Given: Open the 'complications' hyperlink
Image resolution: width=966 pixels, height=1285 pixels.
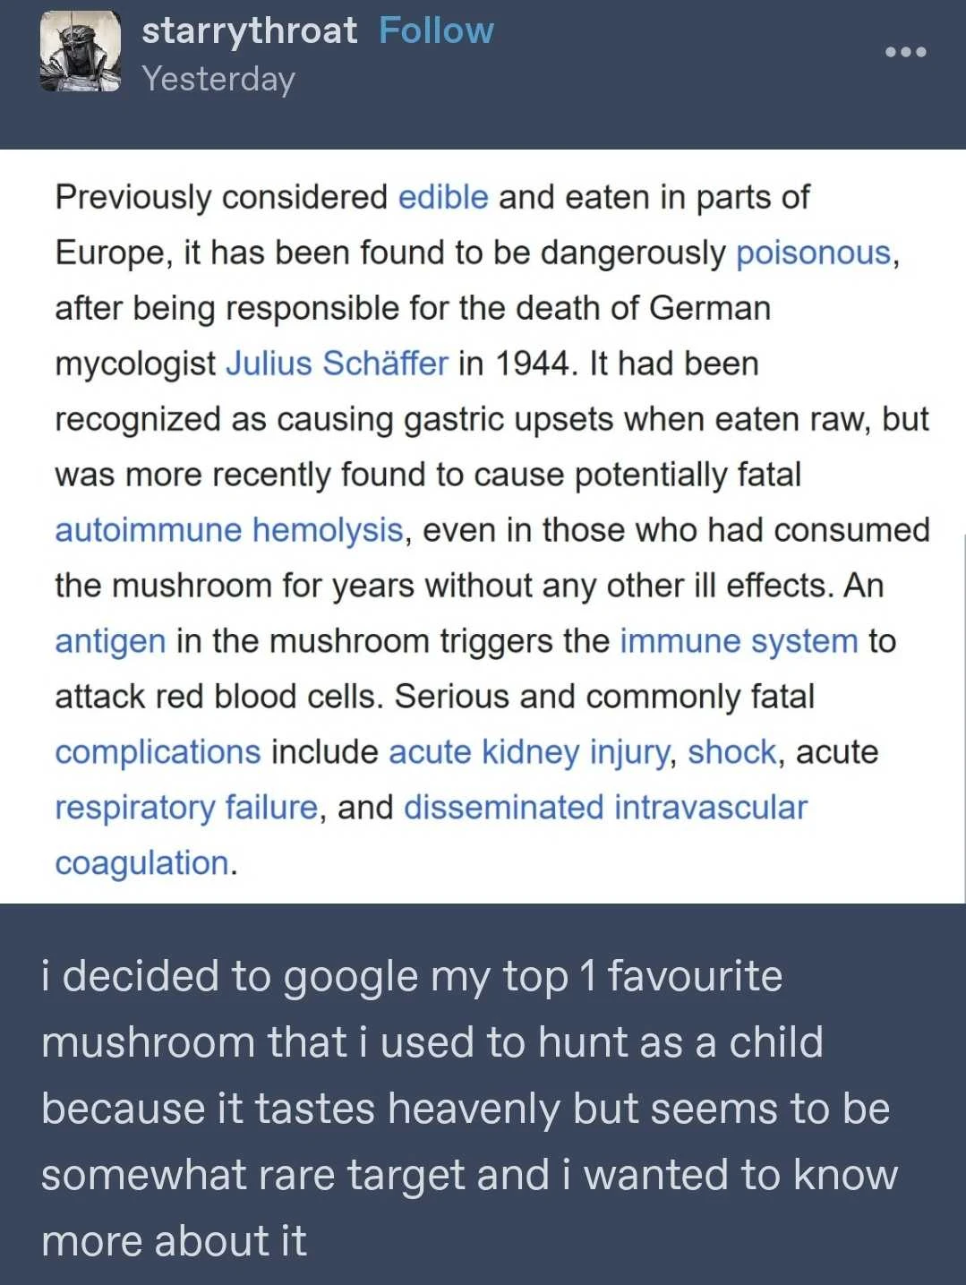Looking at the screenshot, I should pos(158,752).
